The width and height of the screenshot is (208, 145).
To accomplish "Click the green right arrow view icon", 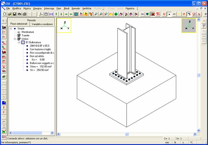I will pyautogui.click(x=66, y=14).
